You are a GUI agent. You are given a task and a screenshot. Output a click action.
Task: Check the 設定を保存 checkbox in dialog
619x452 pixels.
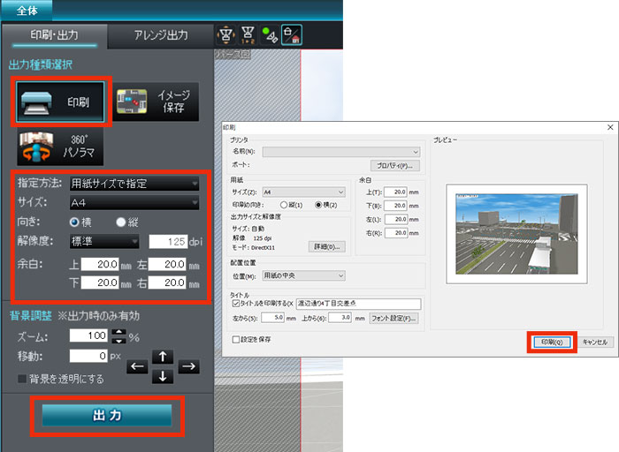[234, 338]
